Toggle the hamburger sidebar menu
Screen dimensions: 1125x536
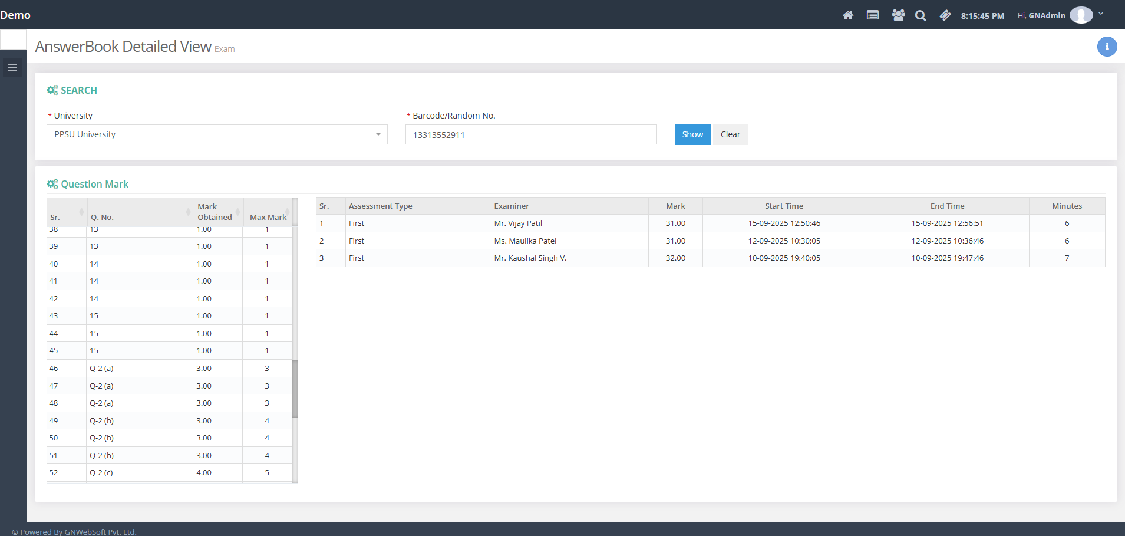point(12,68)
